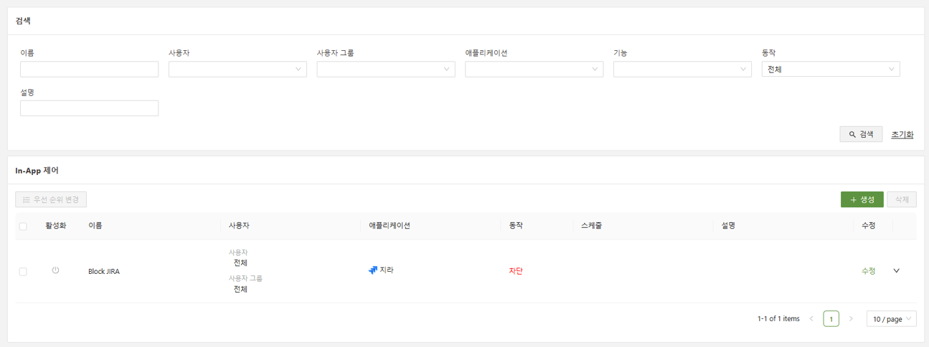Open the 10 / page size selector
Image resolution: width=929 pixels, height=347 pixels.
coord(891,319)
